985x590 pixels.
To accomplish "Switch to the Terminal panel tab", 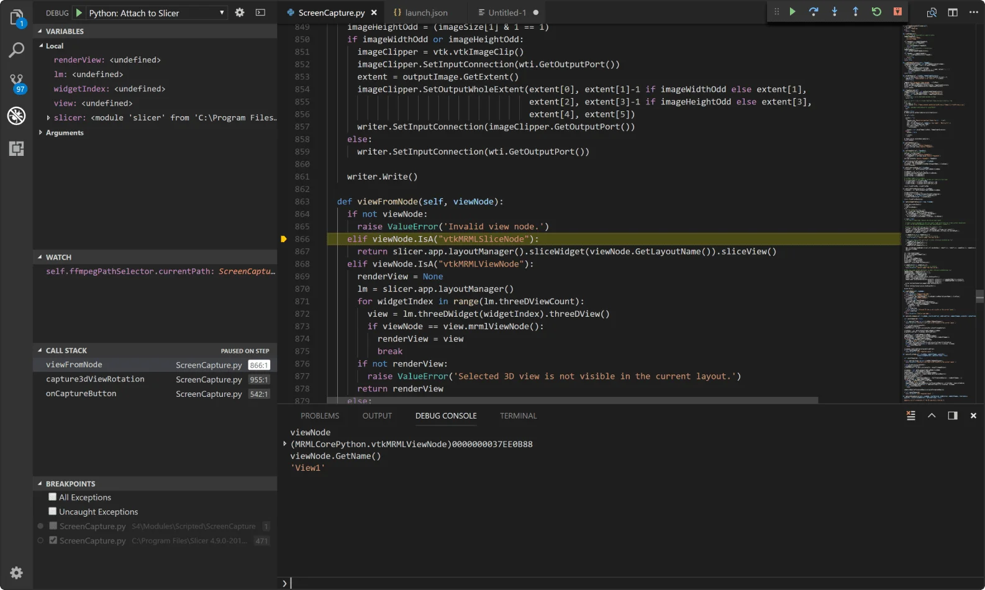I will (x=518, y=416).
